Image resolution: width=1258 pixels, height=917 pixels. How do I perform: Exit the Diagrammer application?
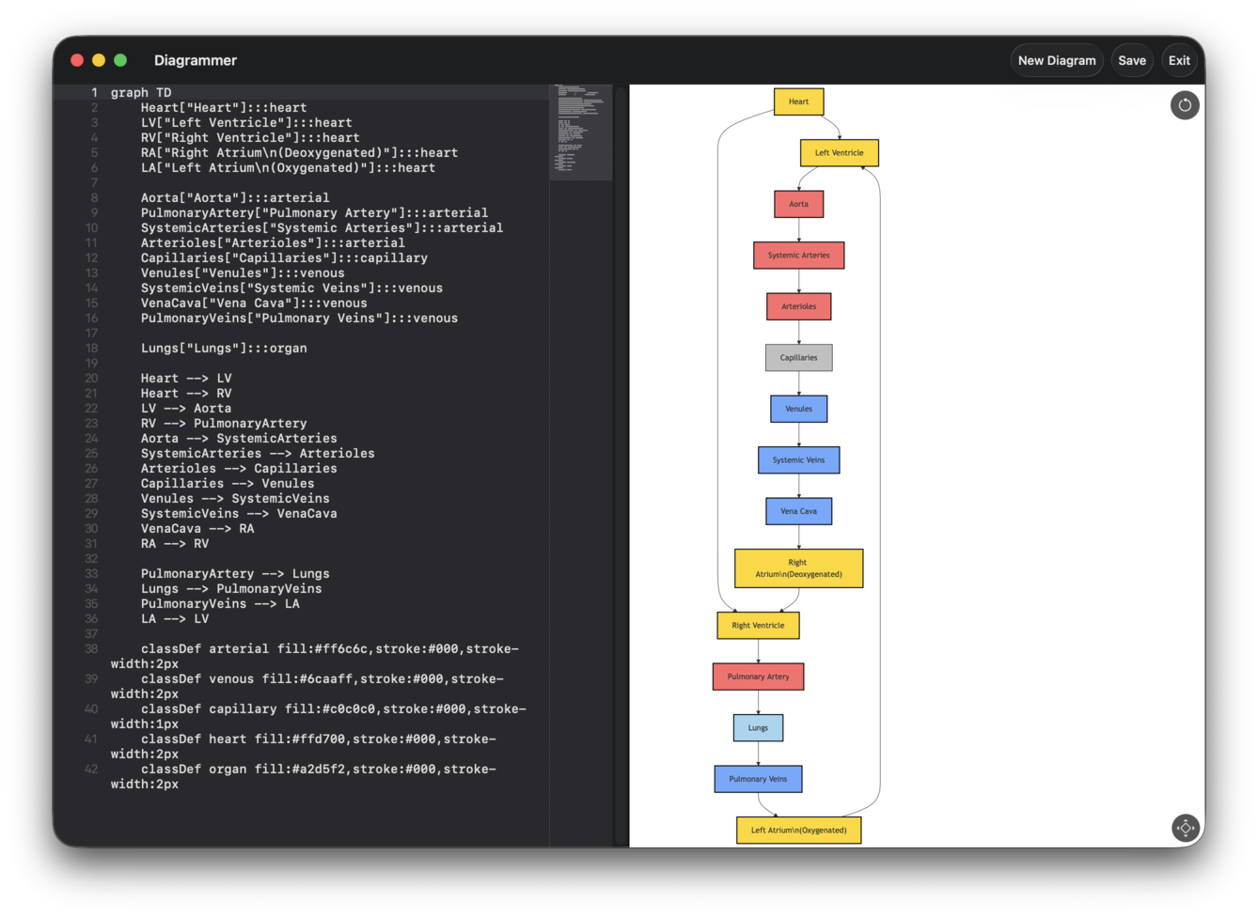tap(1179, 59)
